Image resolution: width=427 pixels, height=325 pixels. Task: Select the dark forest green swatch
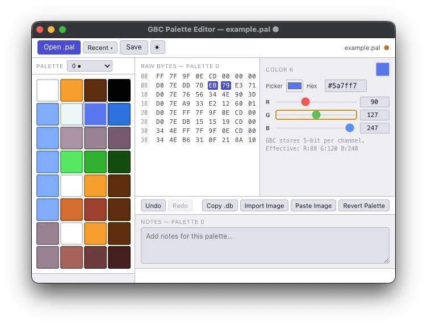point(119,162)
